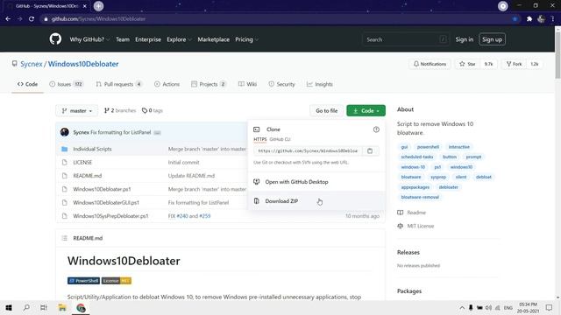
Task: Fork the repository
Action: [515, 64]
